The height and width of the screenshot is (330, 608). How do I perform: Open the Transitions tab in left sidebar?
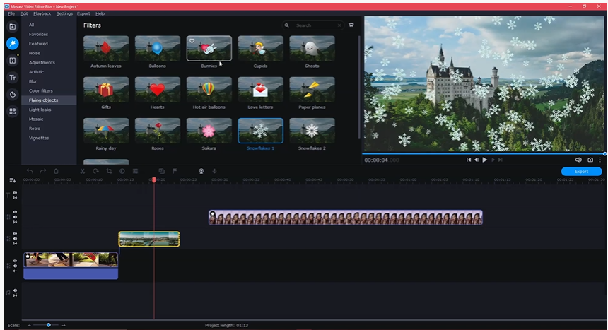pos(12,61)
